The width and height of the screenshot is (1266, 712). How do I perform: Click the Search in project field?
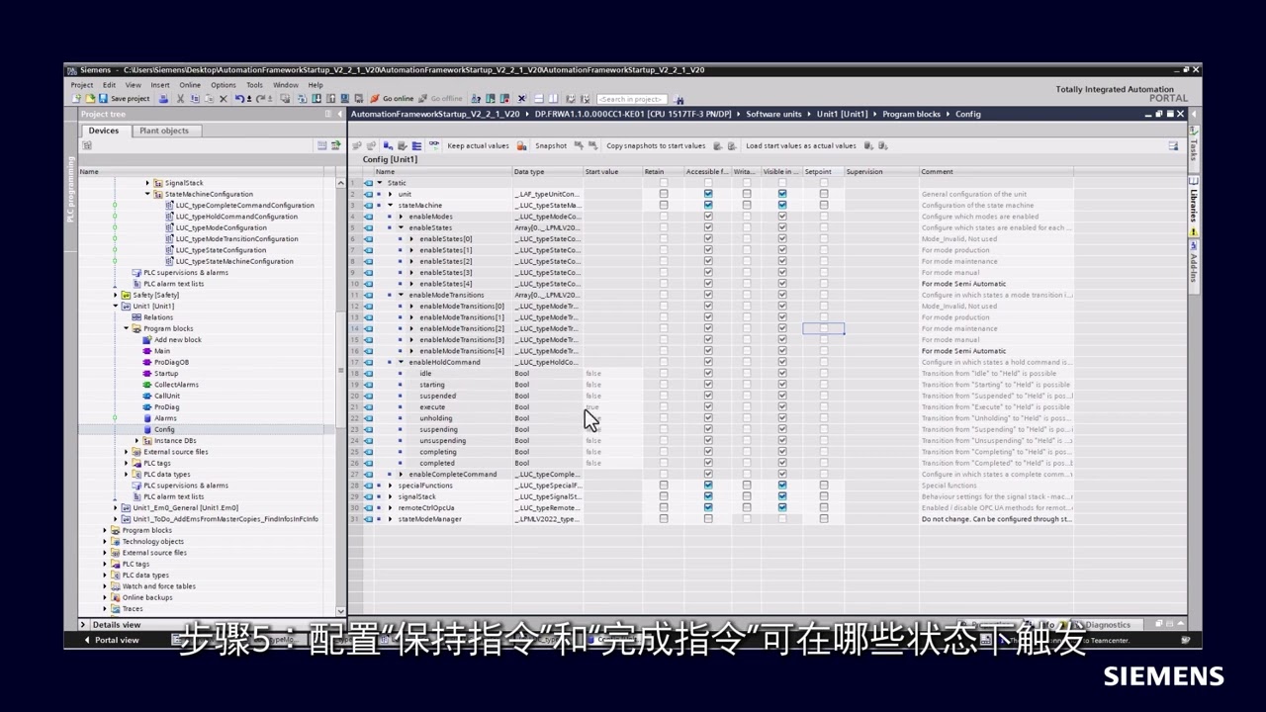coord(632,99)
